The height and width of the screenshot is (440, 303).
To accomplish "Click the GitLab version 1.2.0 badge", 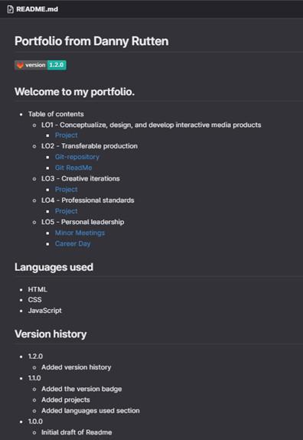I will click(41, 65).
